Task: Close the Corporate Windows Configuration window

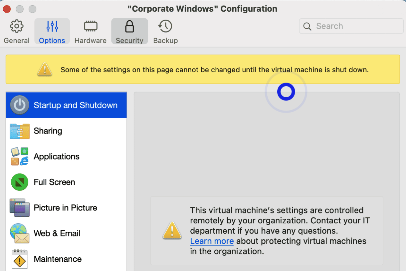Action: pos(7,9)
